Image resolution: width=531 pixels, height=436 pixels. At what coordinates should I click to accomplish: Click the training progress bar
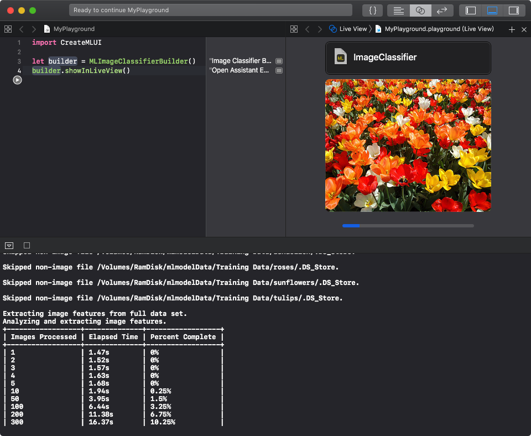[x=408, y=226]
